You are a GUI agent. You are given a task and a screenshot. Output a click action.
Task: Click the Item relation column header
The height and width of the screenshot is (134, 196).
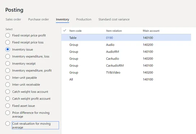click(114, 31)
